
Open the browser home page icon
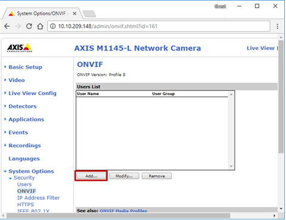tap(40, 26)
